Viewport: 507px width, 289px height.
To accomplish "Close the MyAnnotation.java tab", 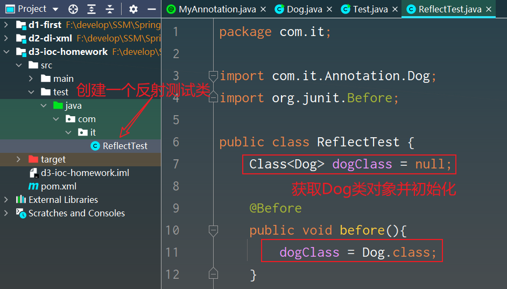I will [x=263, y=9].
